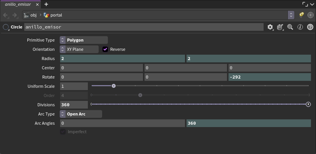Click portal in the path bar

(56, 15)
